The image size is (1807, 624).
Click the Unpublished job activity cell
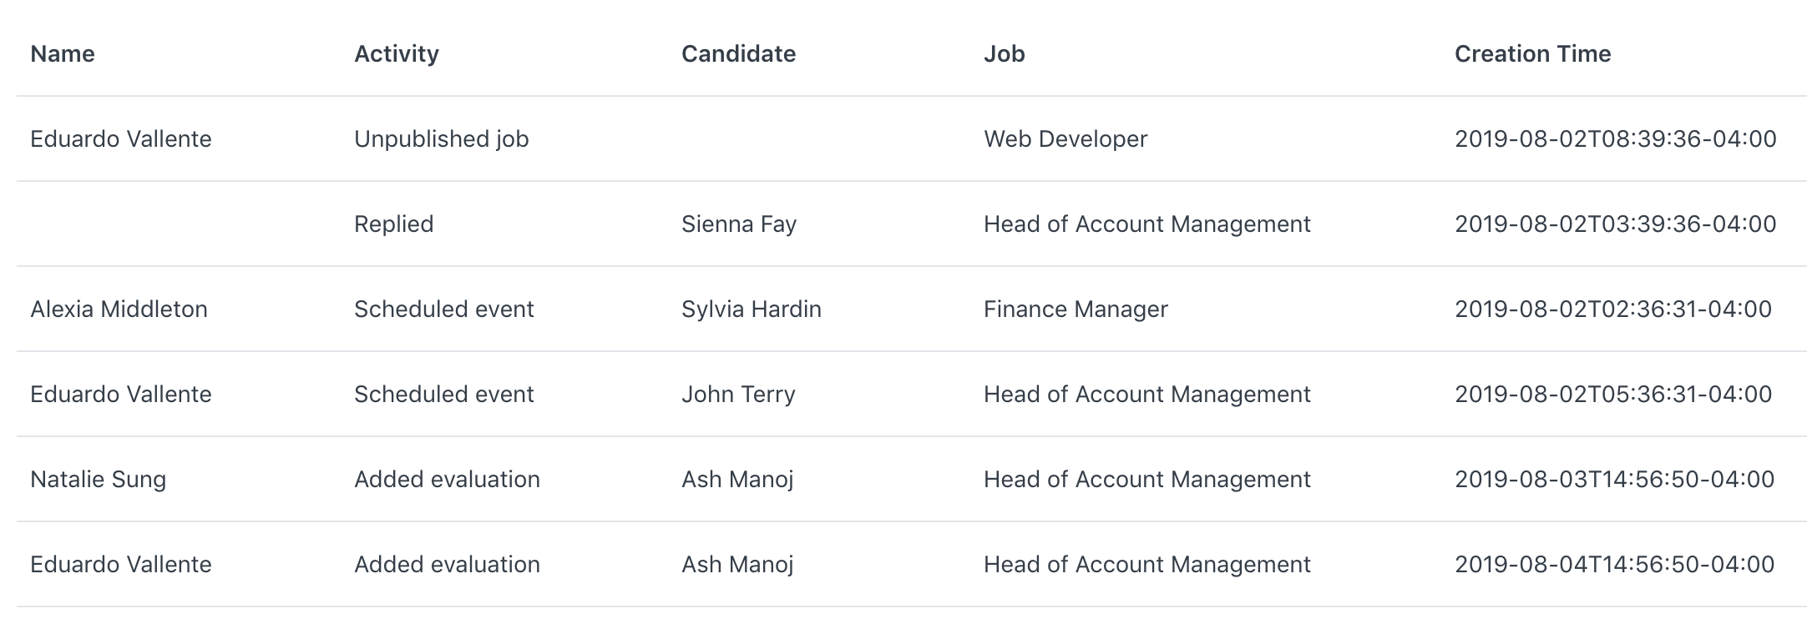pyautogui.click(x=442, y=139)
